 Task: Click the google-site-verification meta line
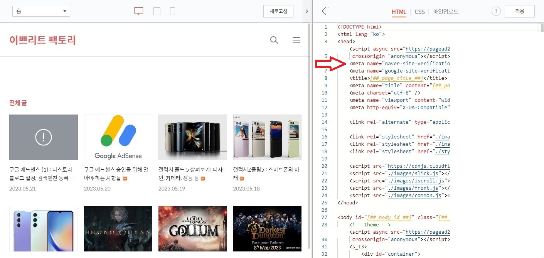400,71
